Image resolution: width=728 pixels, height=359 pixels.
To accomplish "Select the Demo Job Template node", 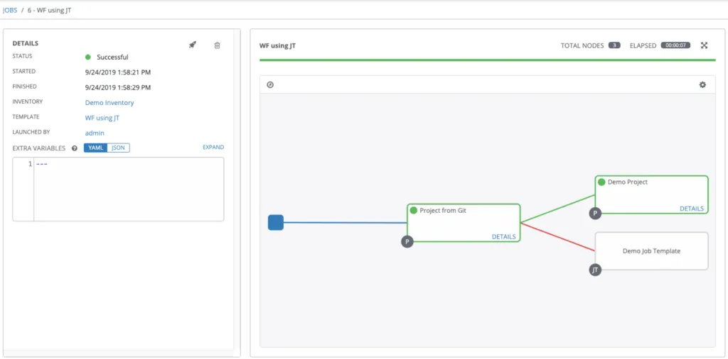I will 651,251.
